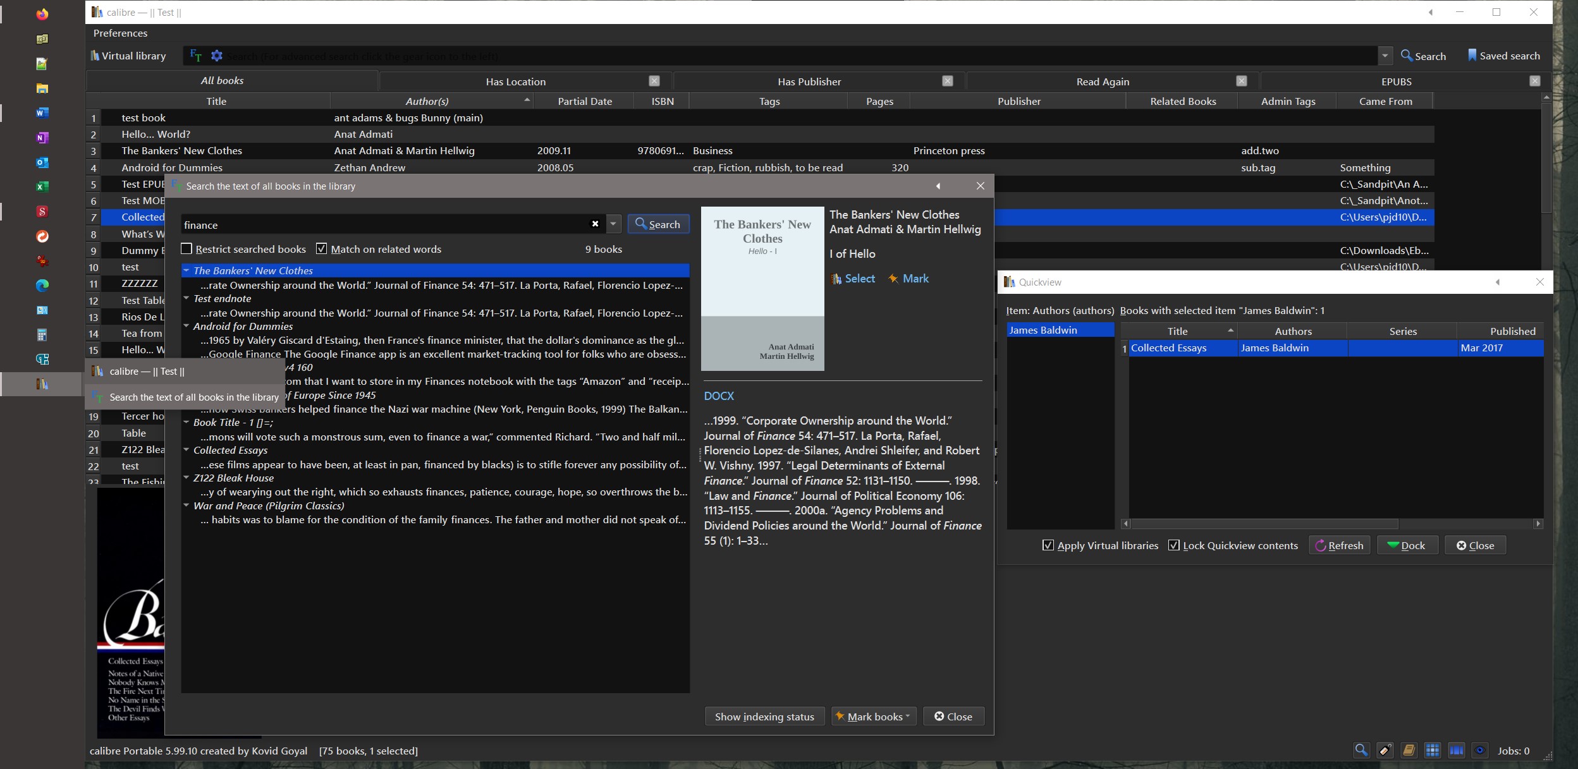Open advanced search gear icon

point(217,56)
